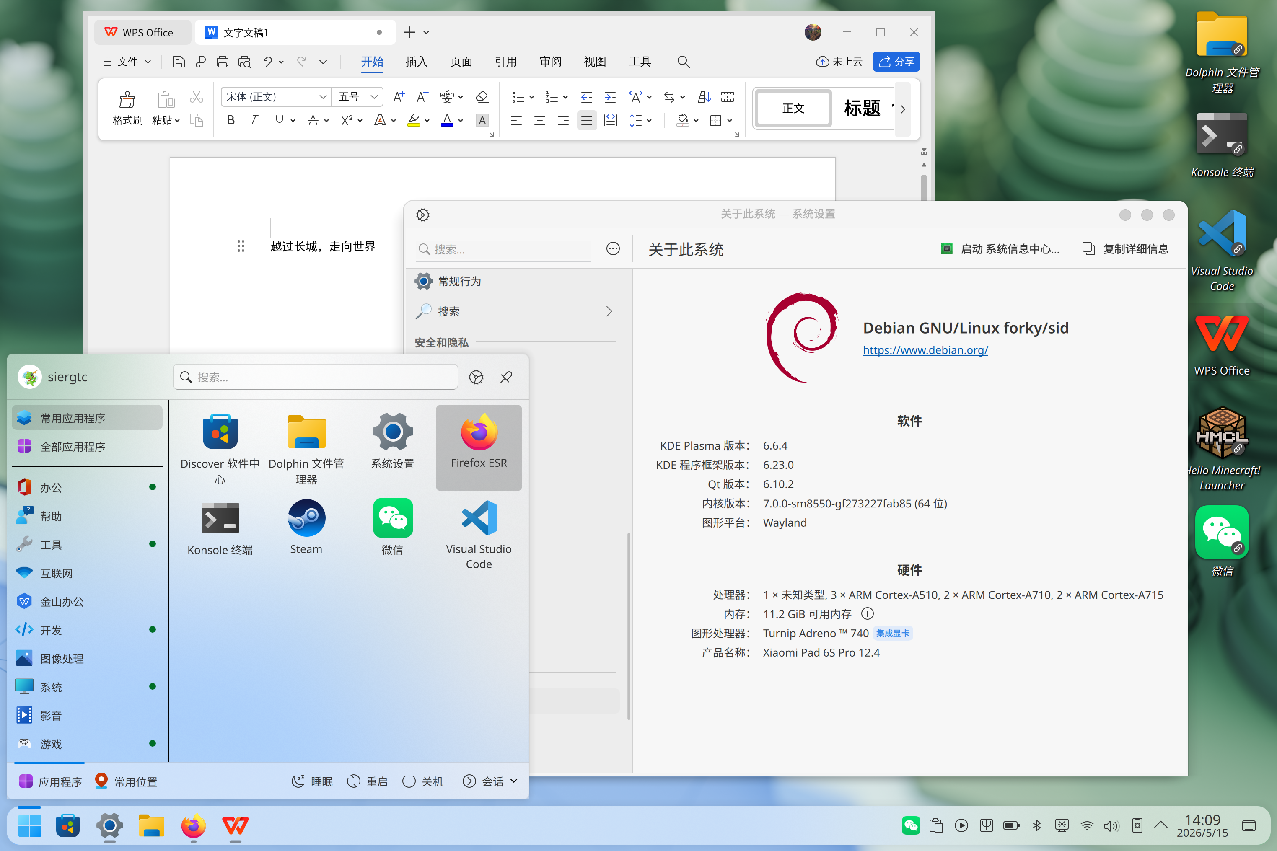Toggle strikethrough formatting in WPS
Screen dimensions: 1277x851
point(313,121)
